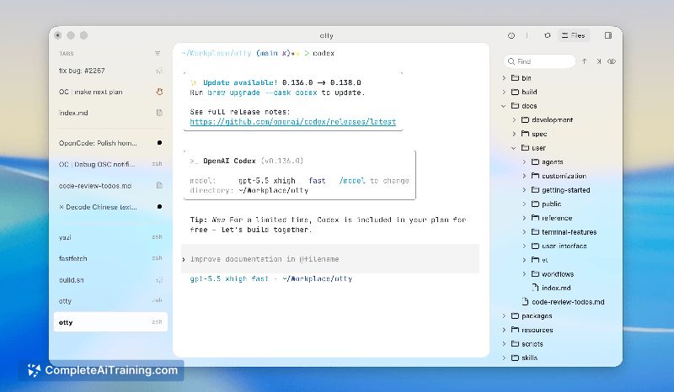Image resolution: width=674 pixels, height=392 pixels.
Task: Click the circular info icon in title bar
Action: coord(511,35)
